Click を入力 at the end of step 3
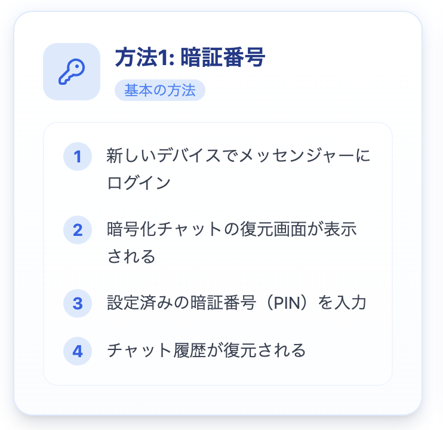 [342, 303]
